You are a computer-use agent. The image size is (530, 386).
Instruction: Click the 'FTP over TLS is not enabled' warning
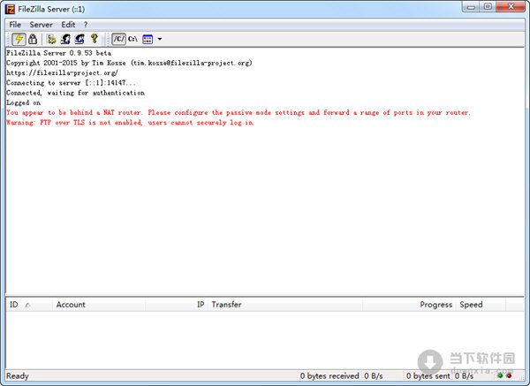pos(130,123)
